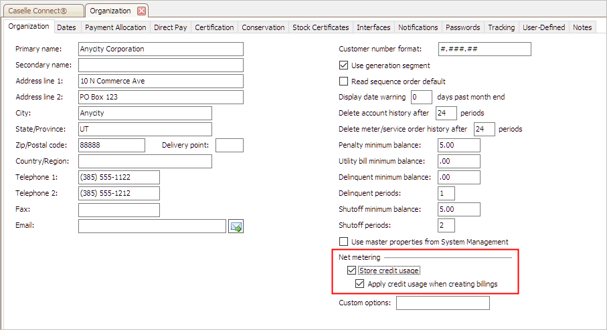Open the Interfaces tab
This screenshot has width=607, height=330.
pos(373,27)
